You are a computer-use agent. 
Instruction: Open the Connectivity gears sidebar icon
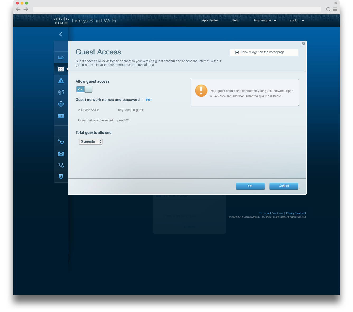coord(61,142)
